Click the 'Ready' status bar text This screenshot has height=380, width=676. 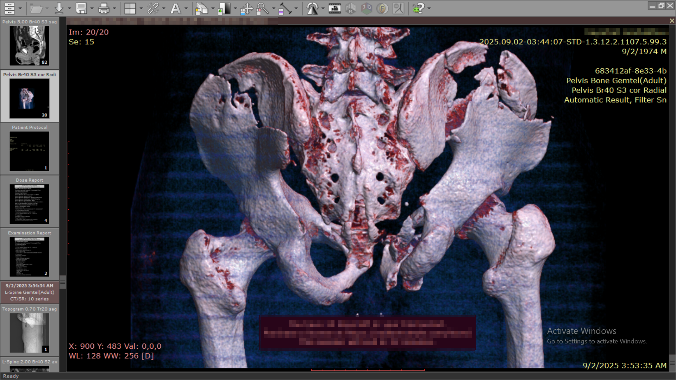coord(11,376)
